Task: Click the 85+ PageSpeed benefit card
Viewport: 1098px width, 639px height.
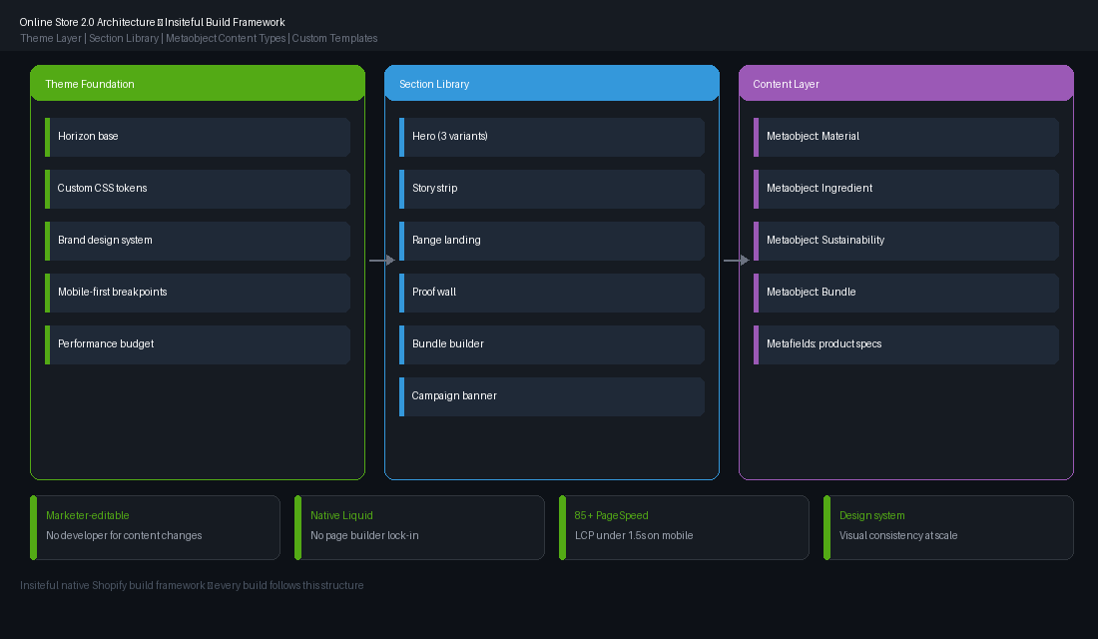Action: [x=684, y=527]
